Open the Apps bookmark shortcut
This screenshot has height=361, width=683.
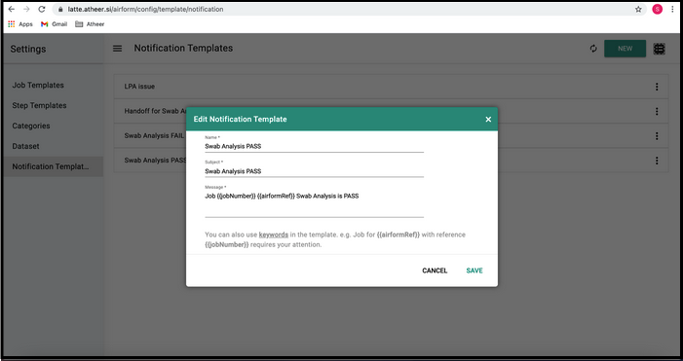(x=20, y=24)
